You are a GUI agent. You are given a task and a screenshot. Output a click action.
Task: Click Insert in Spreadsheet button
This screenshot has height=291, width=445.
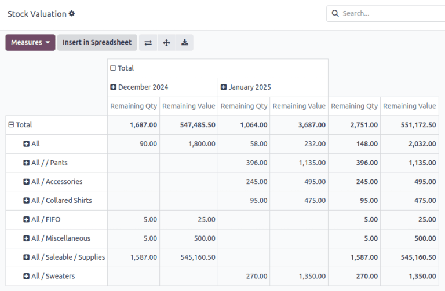(x=97, y=43)
